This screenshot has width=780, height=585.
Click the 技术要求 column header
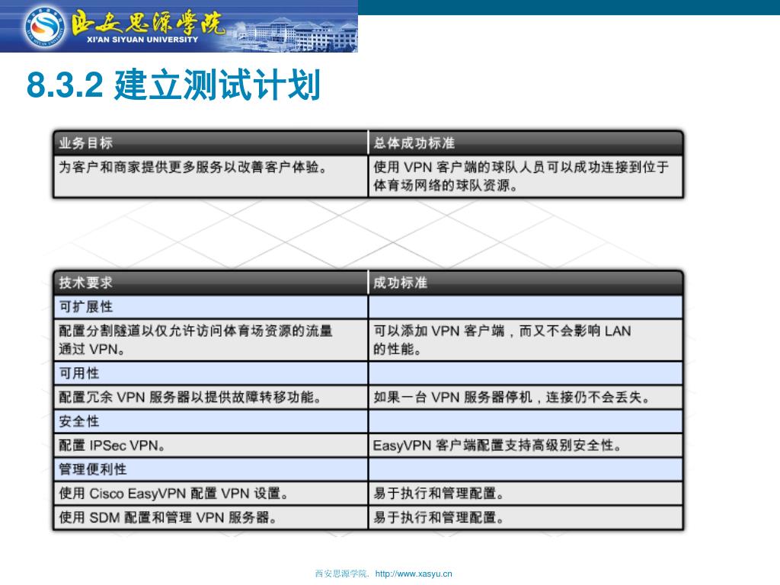pyautogui.click(x=211, y=283)
